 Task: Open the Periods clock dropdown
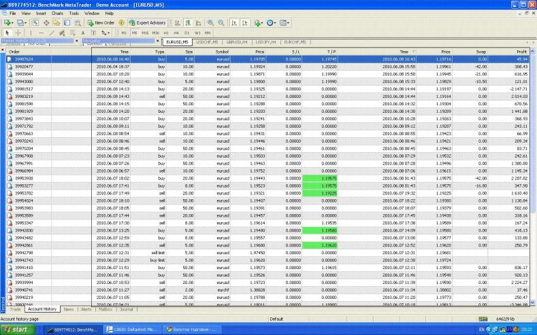[x=271, y=23]
